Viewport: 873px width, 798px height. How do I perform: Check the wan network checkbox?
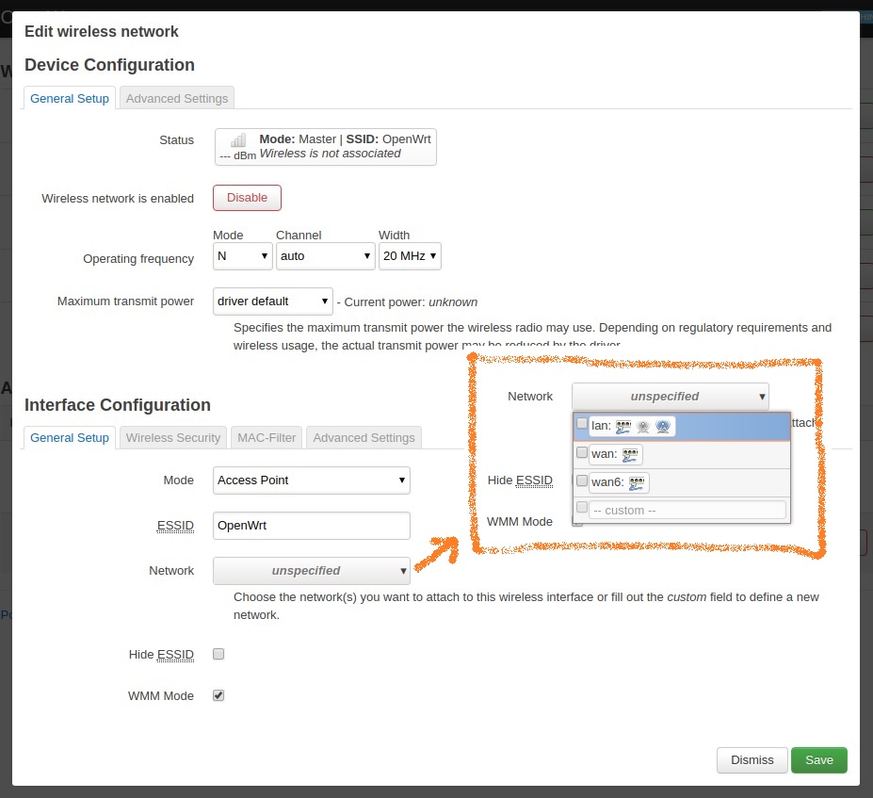pos(582,452)
